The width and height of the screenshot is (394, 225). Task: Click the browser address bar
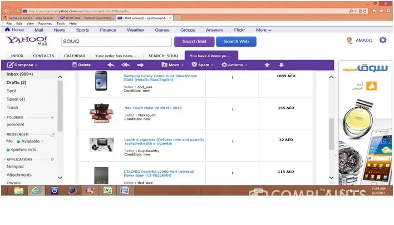point(185,11)
